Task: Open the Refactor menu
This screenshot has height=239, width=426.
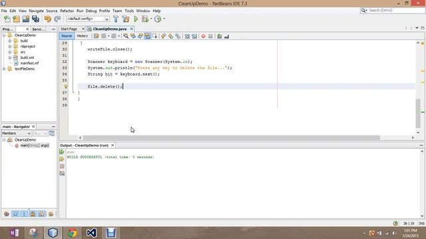Action: pos(67,11)
